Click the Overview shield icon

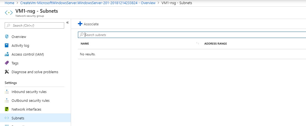[x=7, y=37]
